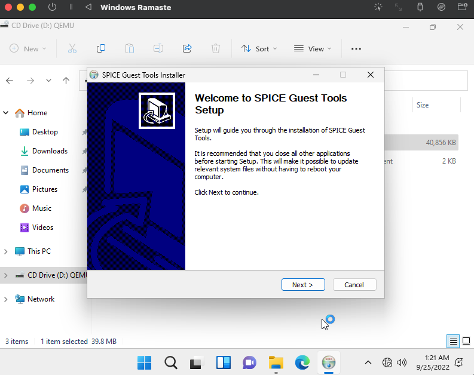Image resolution: width=474 pixels, height=375 pixels.
Task: Click the Share icon in Explorer toolbar
Action: 187,48
